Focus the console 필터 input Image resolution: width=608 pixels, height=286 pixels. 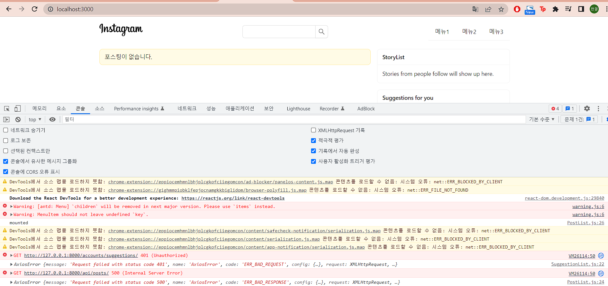(294, 119)
